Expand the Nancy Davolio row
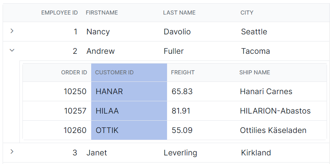330x164 pixels. pos(12,31)
